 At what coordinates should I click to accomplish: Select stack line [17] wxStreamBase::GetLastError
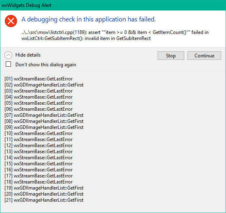(38, 176)
